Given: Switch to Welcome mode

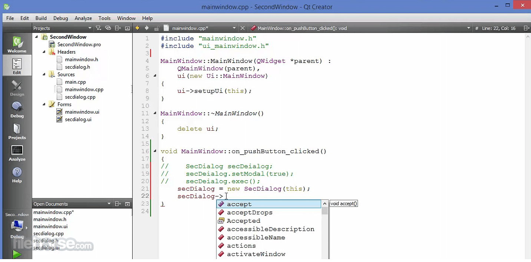Looking at the screenshot, I should 17,45.
